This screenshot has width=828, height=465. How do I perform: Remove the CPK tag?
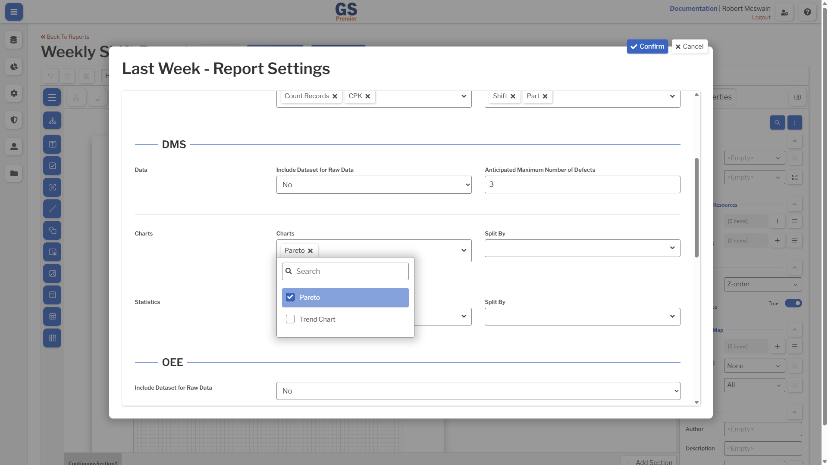point(367,96)
